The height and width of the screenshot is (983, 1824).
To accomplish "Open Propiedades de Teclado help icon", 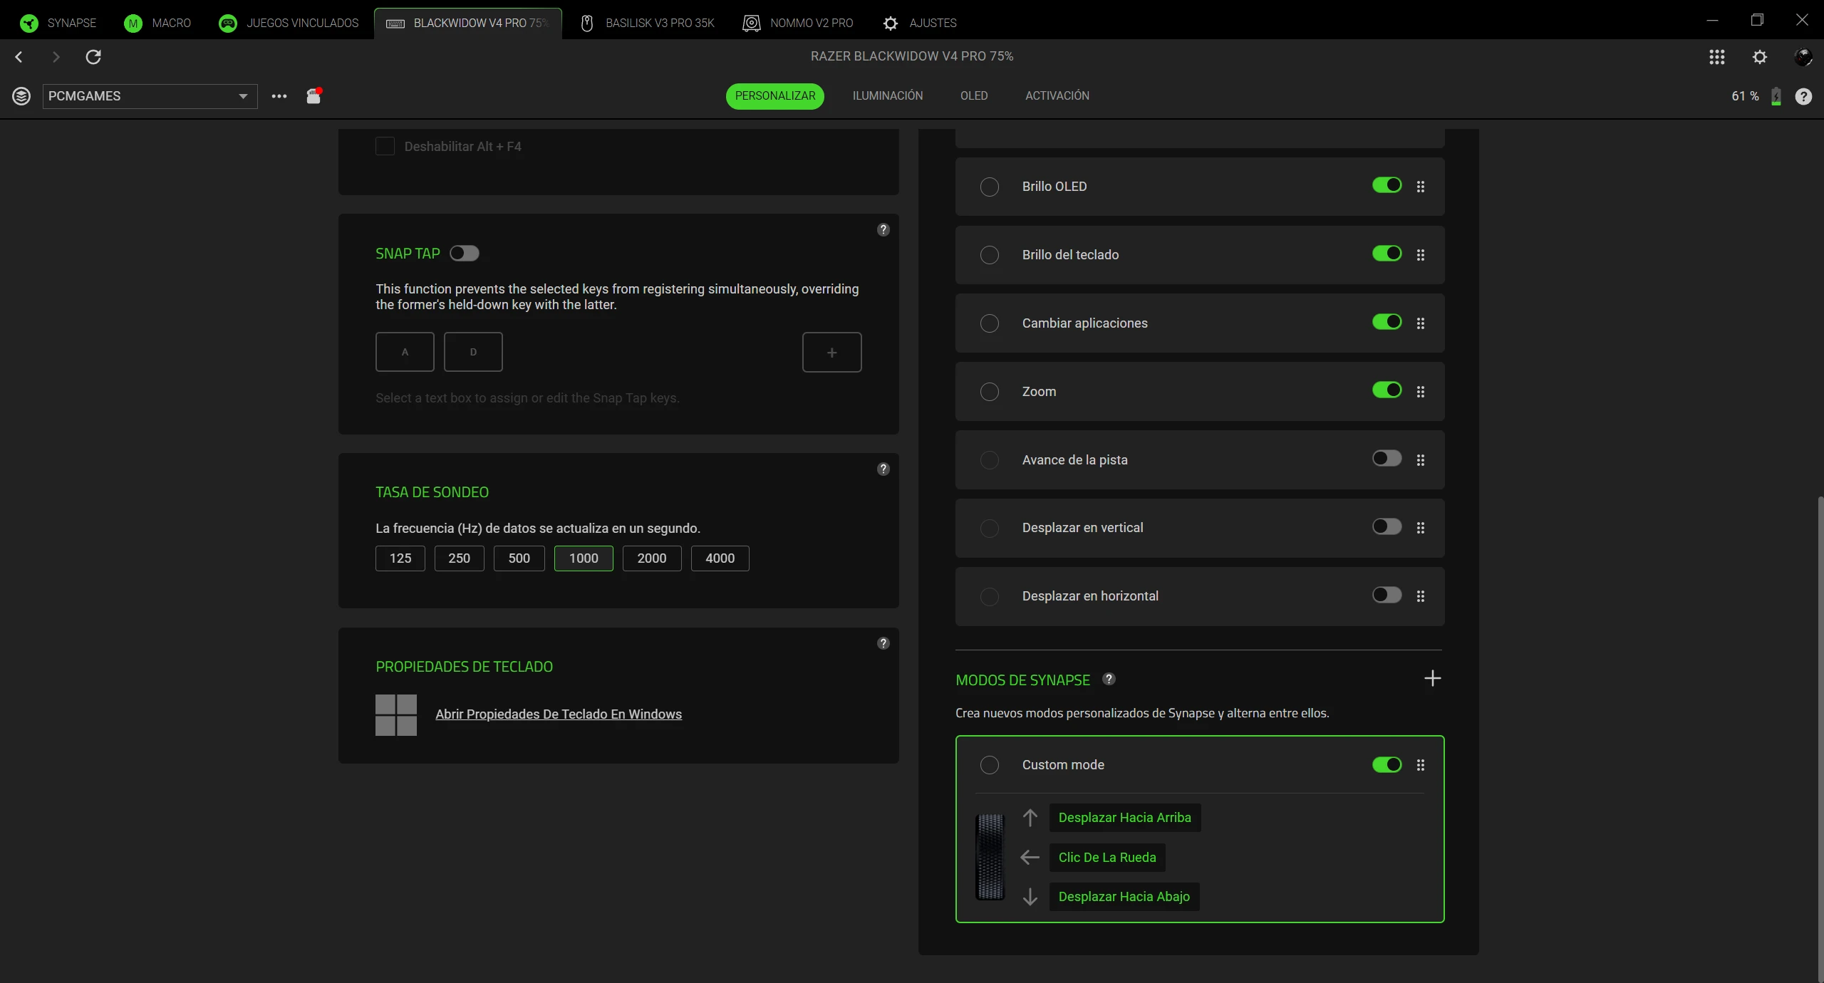I will point(883,643).
